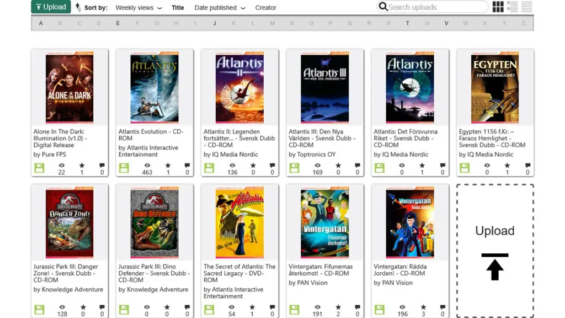565x318 pixels.
Task: Click software disk icon on Atlantis II
Action: click(x=209, y=168)
